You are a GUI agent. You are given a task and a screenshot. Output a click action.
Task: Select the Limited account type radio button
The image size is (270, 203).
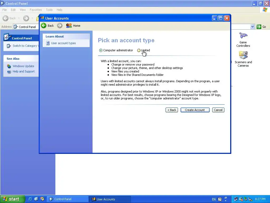139,50
